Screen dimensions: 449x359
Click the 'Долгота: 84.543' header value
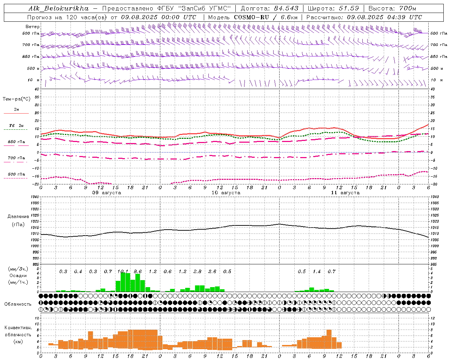coord(269,8)
